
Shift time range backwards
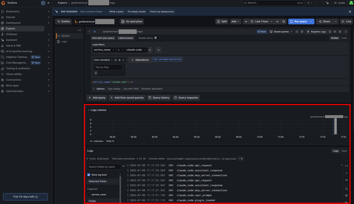pyautogui.click(x=246, y=22)
